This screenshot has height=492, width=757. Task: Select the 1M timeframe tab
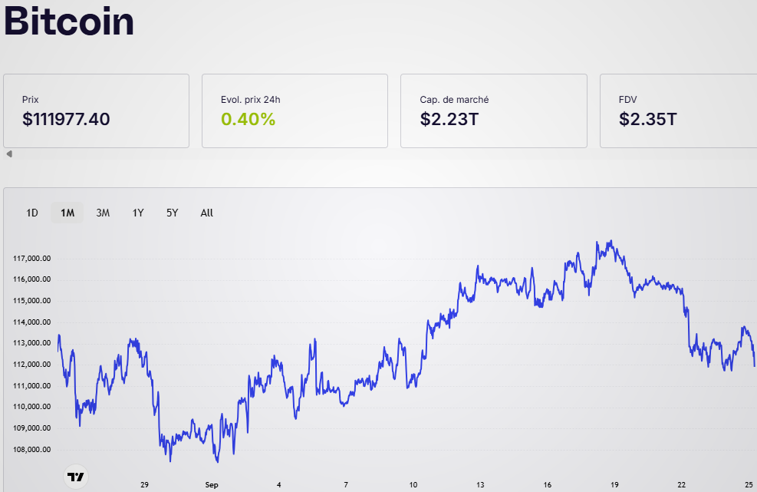67,213
